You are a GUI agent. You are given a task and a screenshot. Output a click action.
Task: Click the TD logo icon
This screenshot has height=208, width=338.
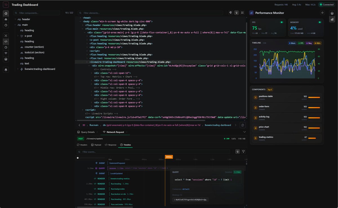pos(6,5)
